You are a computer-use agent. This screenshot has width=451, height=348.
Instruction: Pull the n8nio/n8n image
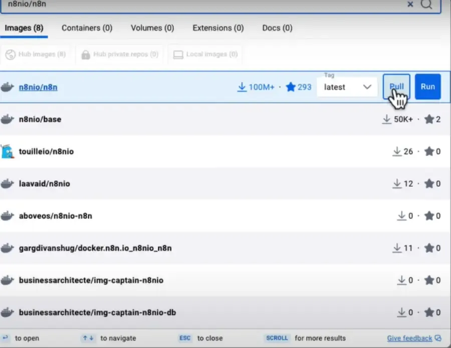[x=396, y=87]
